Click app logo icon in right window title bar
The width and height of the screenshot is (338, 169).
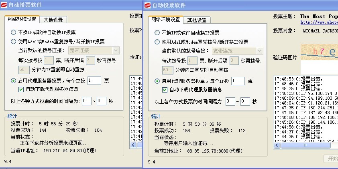[x=148, y=5]
